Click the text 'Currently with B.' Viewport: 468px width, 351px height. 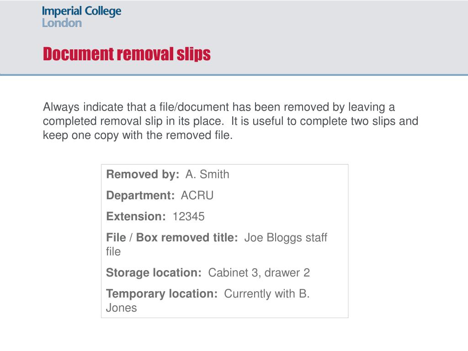(267, 294)
